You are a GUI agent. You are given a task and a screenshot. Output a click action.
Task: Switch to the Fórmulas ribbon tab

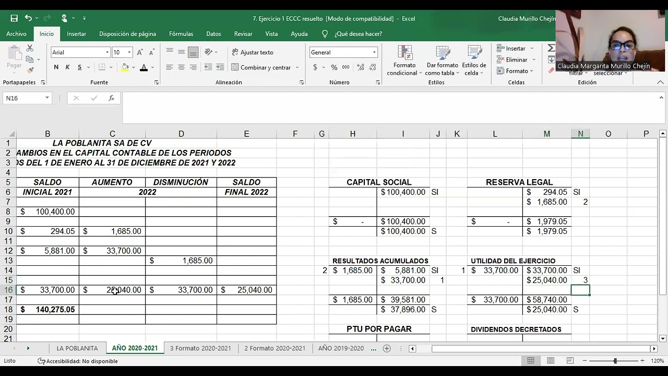[181, 34]
